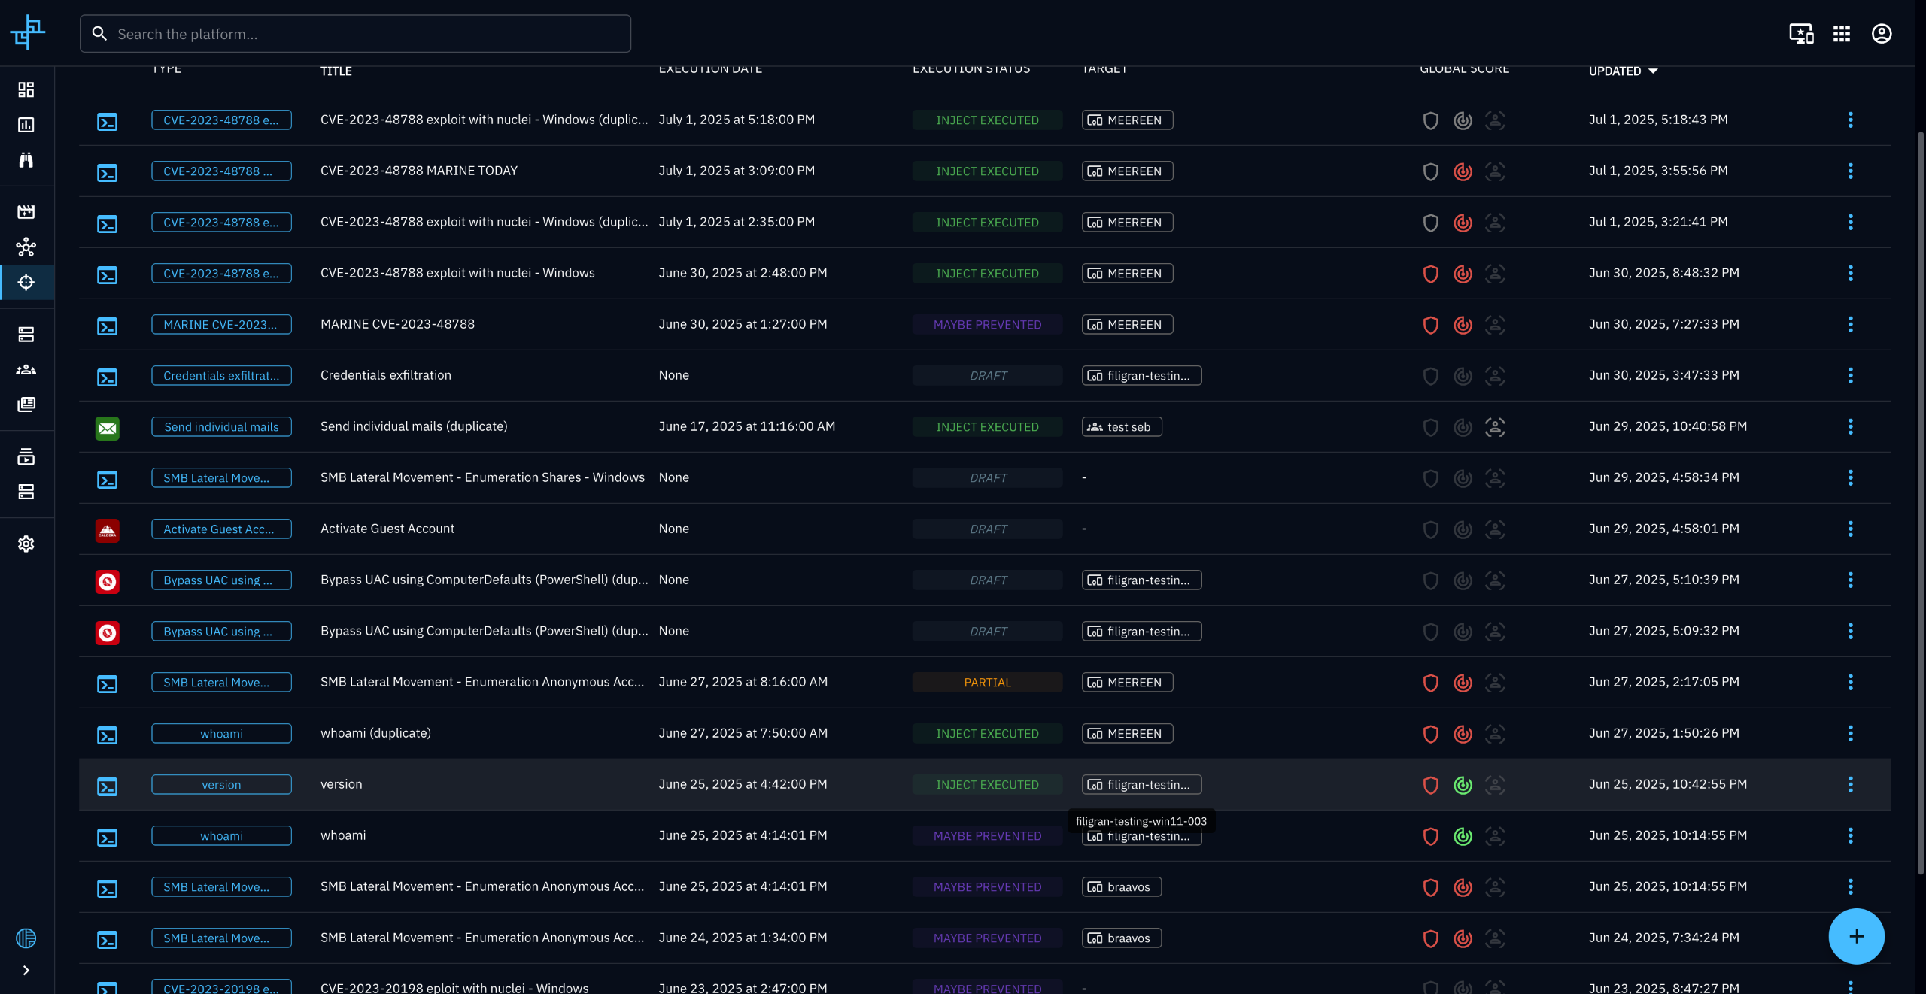Open the apps grid icon top right
Image resolution: width=1926 pixels, height=994 pixels.
coord(1841,34)
